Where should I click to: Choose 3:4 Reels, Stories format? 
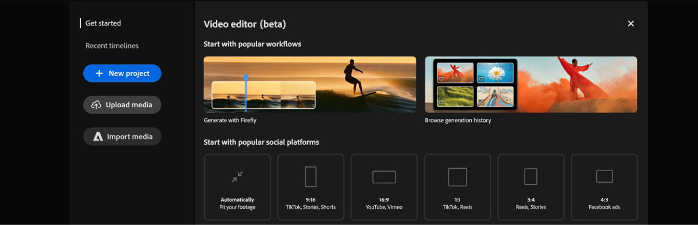[530, 187]
